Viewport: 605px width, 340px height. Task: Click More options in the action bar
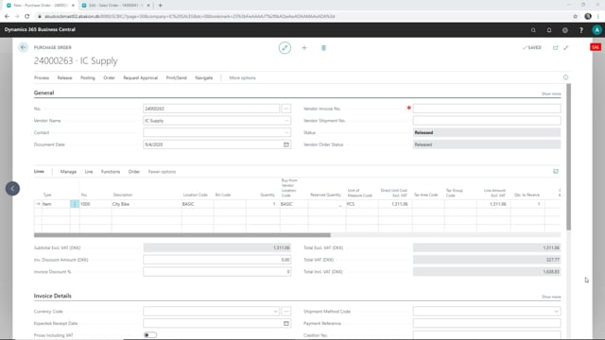[242, 77]
